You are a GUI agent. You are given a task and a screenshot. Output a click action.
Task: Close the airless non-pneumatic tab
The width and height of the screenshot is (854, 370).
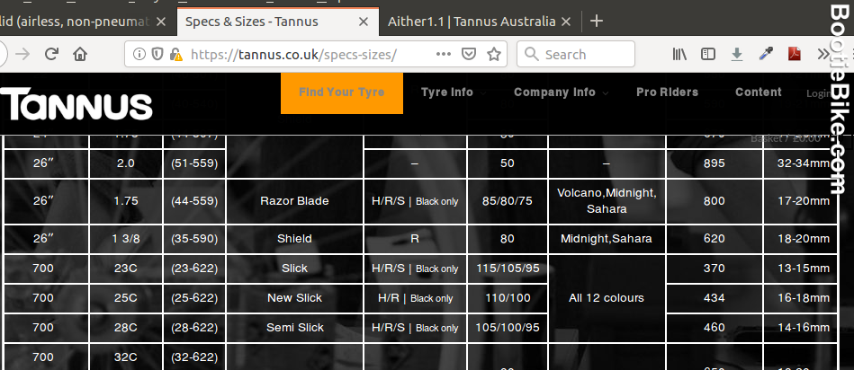click(x=161, y=22)
